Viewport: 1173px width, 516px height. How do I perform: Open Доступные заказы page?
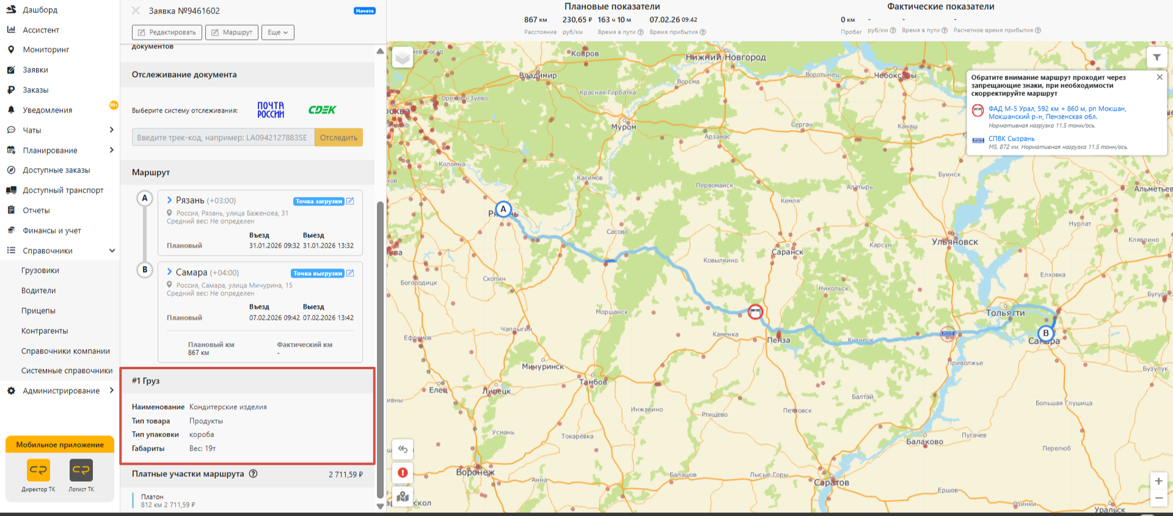point(56,170)
